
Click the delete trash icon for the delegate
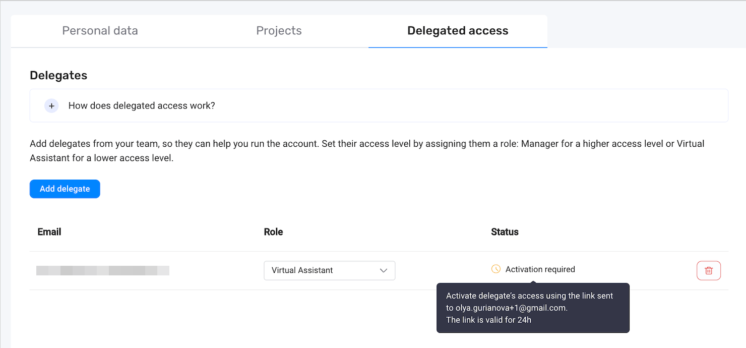708,270
